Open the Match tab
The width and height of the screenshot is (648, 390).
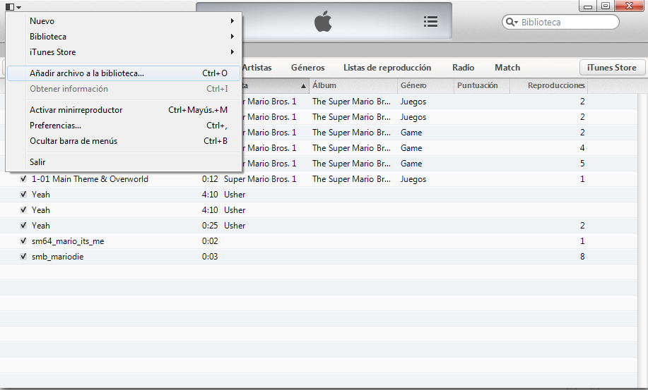click(507, 68)
